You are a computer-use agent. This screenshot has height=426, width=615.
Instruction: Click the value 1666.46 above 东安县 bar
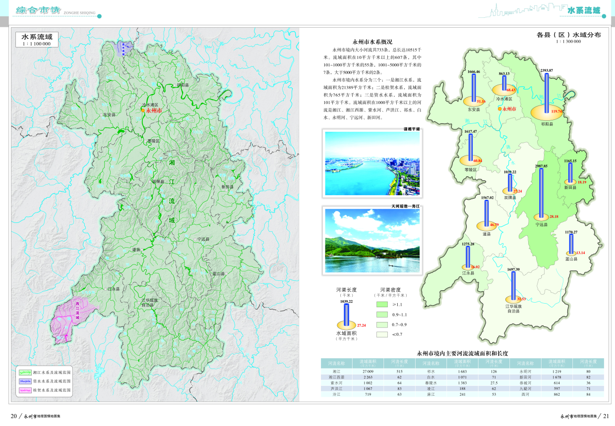tap(474, 72)
